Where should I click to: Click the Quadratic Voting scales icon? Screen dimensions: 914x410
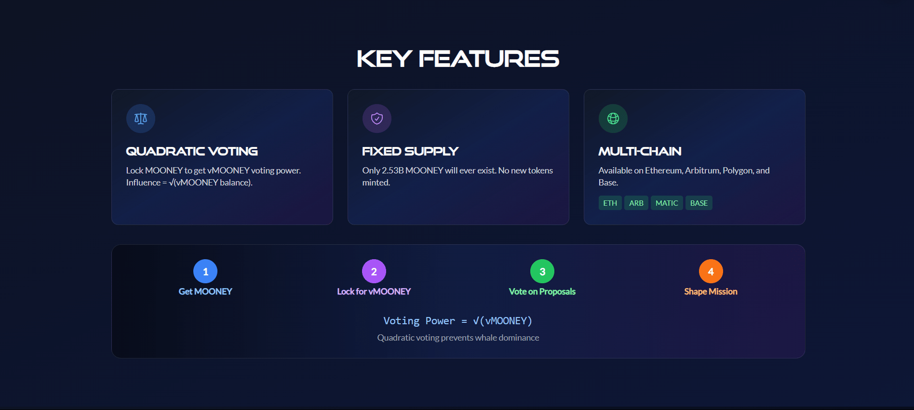pos(141,119)
